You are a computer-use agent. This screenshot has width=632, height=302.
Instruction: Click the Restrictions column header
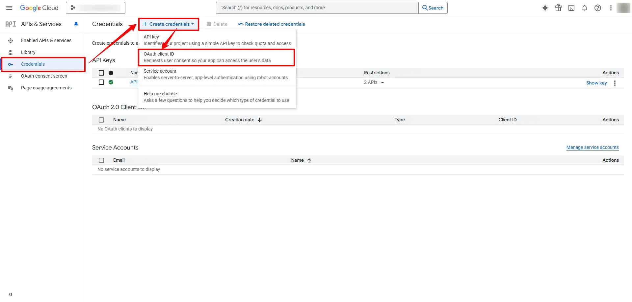377,73
